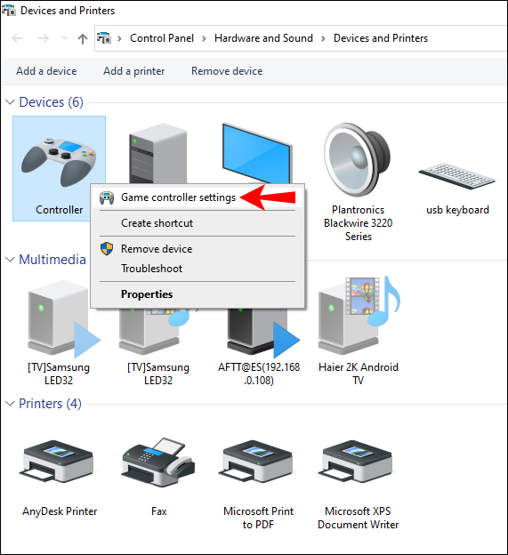Select the first [TV]Samsung LED32 icon
Screen dimensions: 508x555
64,319
